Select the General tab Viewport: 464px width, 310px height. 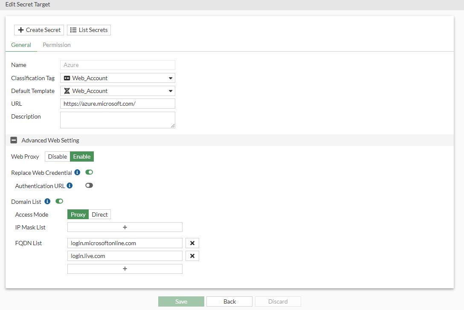21,45
